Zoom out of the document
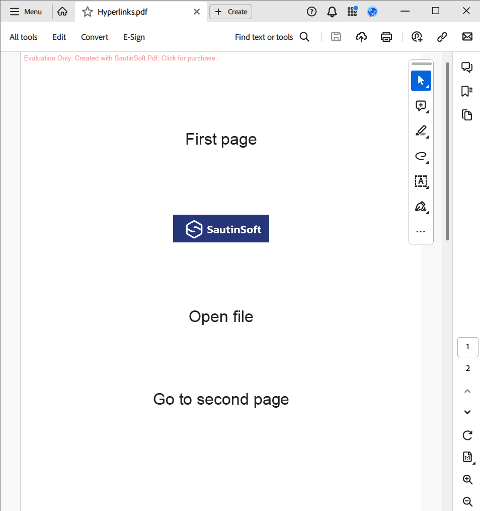The width and height of the screenshot is (480, 511). pyautogui.click(x=467, y=501)
